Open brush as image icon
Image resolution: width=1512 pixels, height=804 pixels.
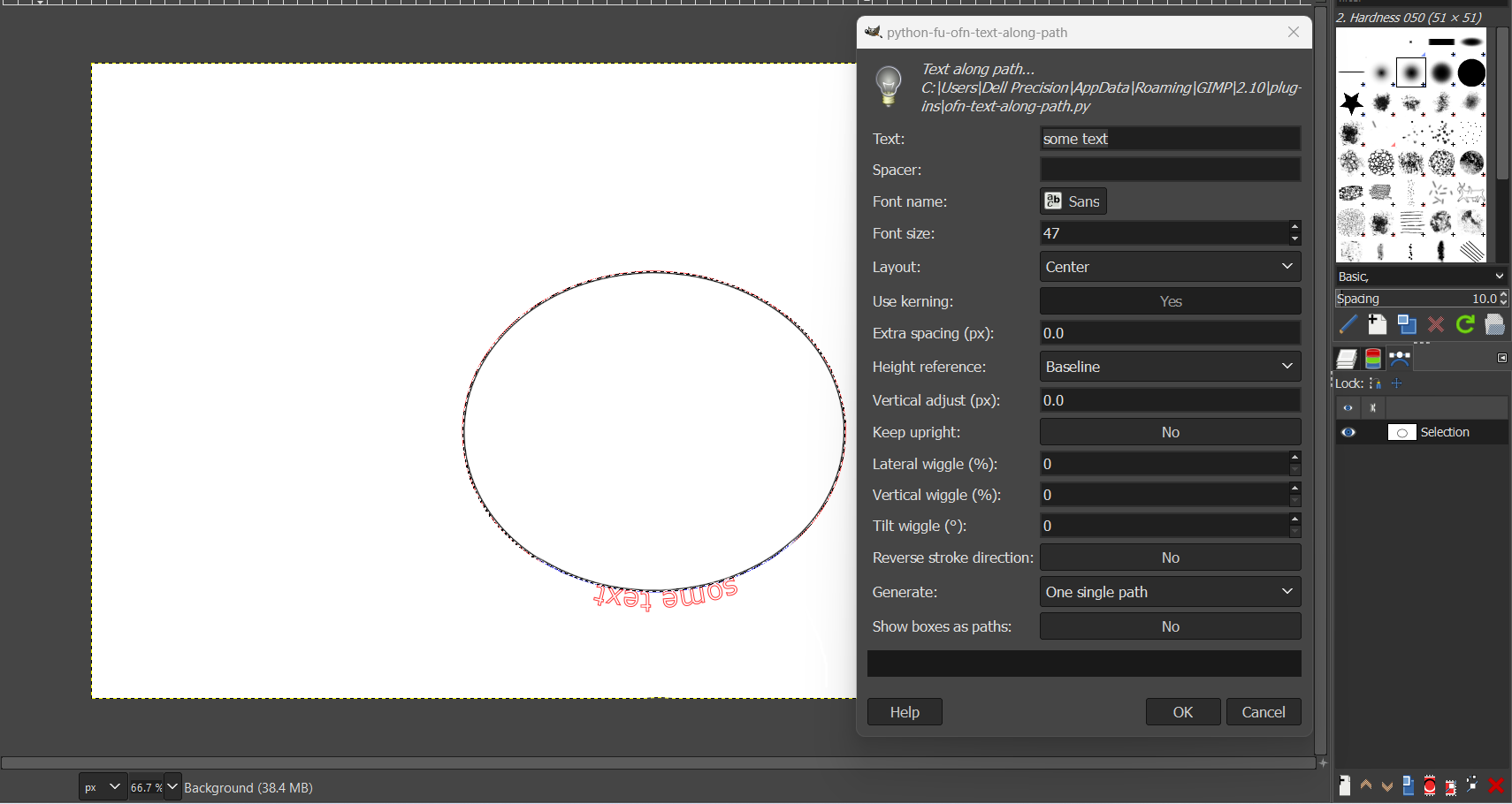(x=1494, y=325)
